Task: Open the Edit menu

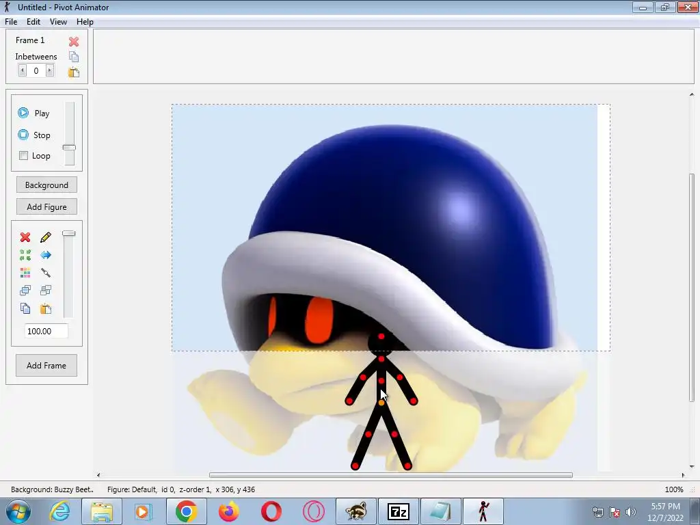Action: [33, 22]
